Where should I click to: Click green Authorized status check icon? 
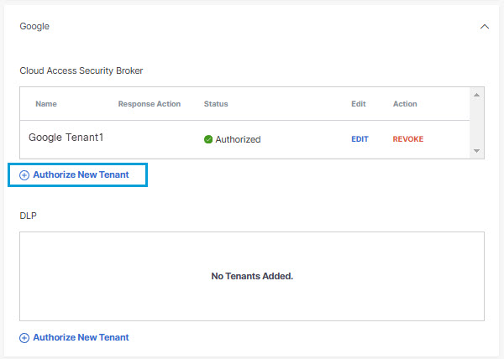tap(208, 139)
